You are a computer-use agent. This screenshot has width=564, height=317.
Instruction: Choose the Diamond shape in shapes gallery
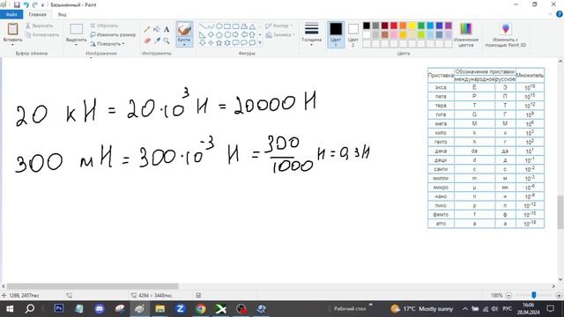pos(211,35)
